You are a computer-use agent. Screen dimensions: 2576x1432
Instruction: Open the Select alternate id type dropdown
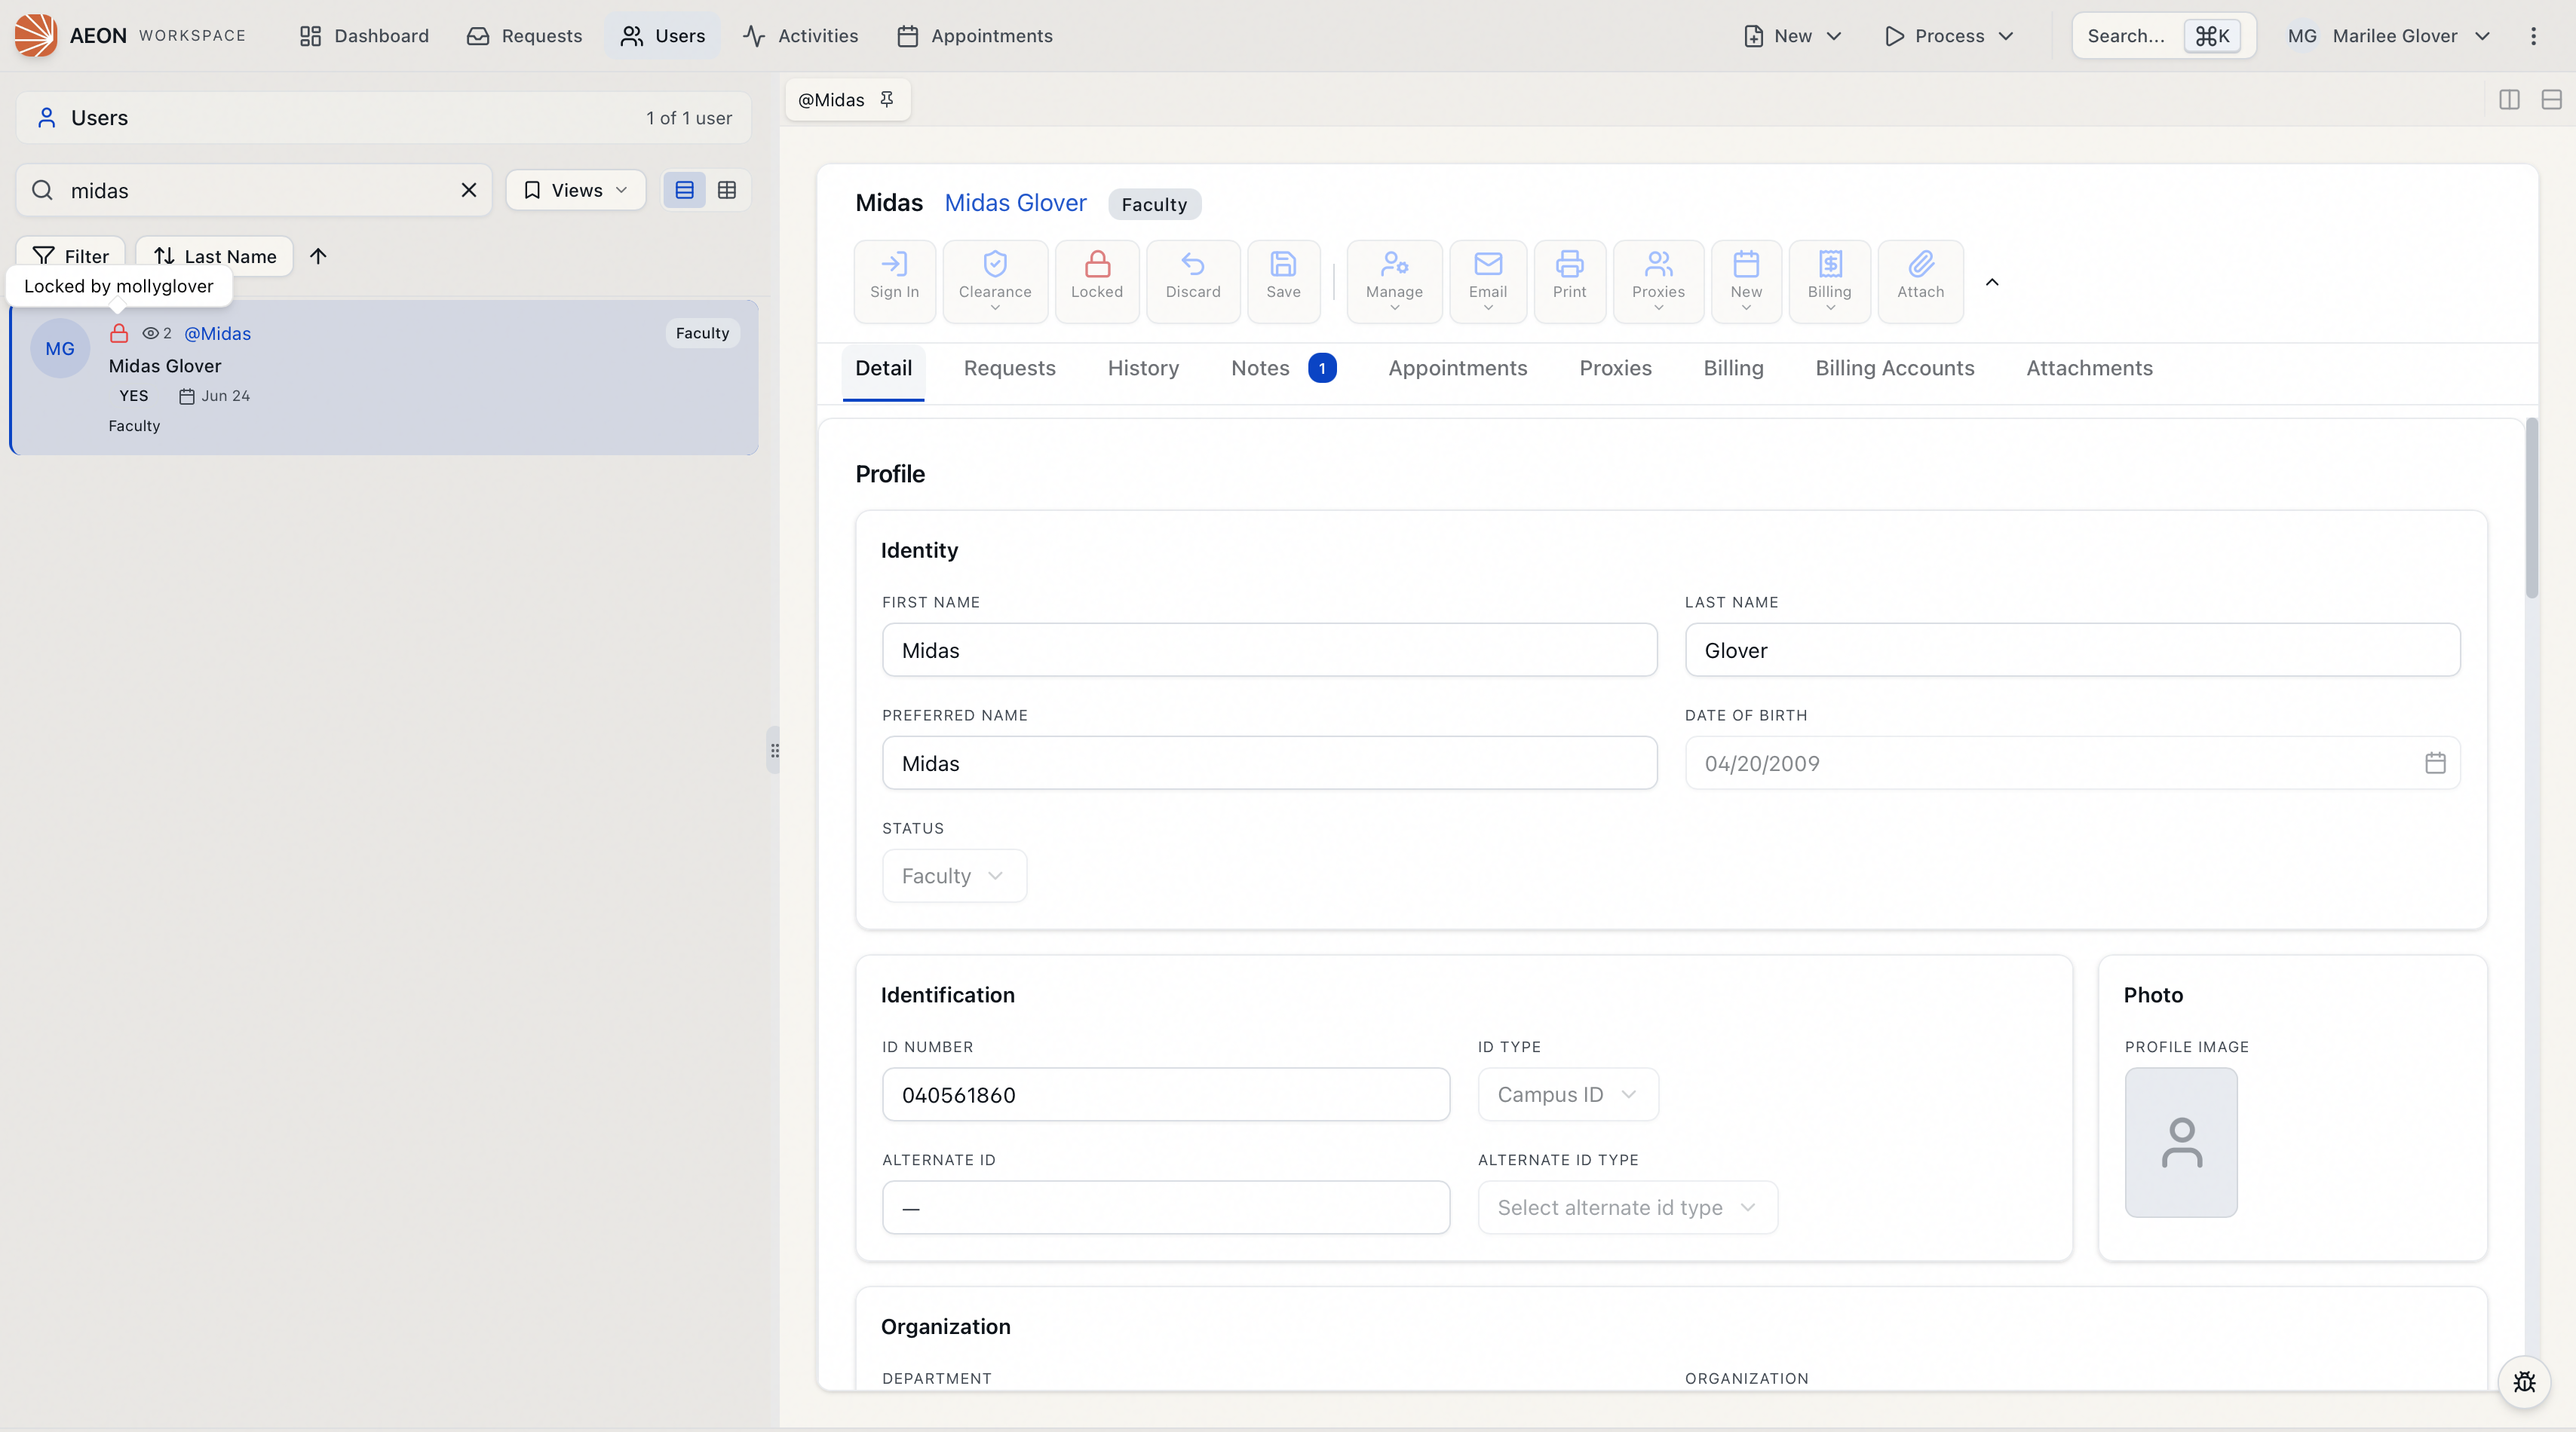[x=1627, y=1207]
